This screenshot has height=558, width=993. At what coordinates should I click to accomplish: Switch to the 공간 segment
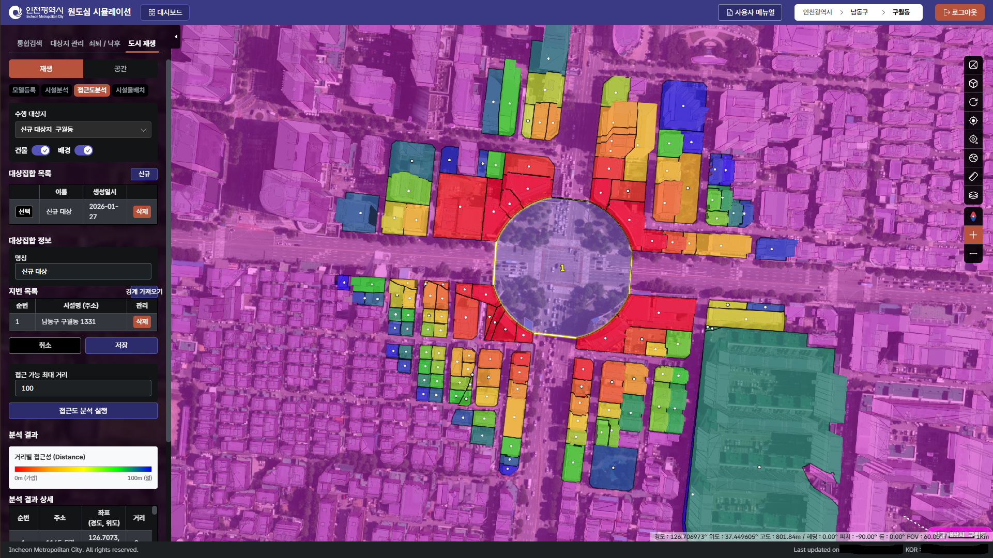(x=120, y=69)
